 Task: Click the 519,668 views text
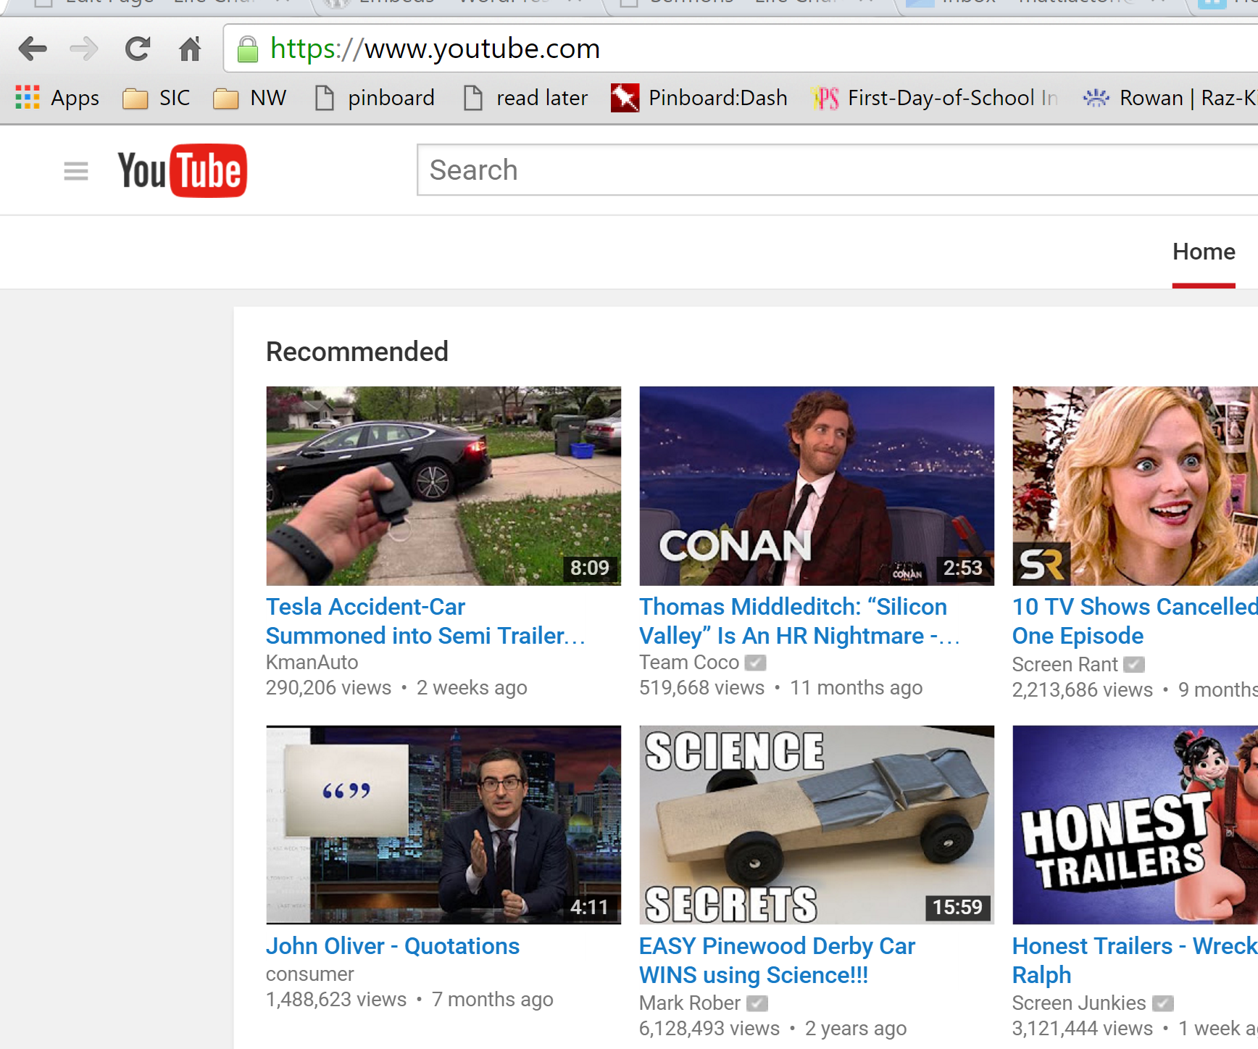click(x=701, y=688)
